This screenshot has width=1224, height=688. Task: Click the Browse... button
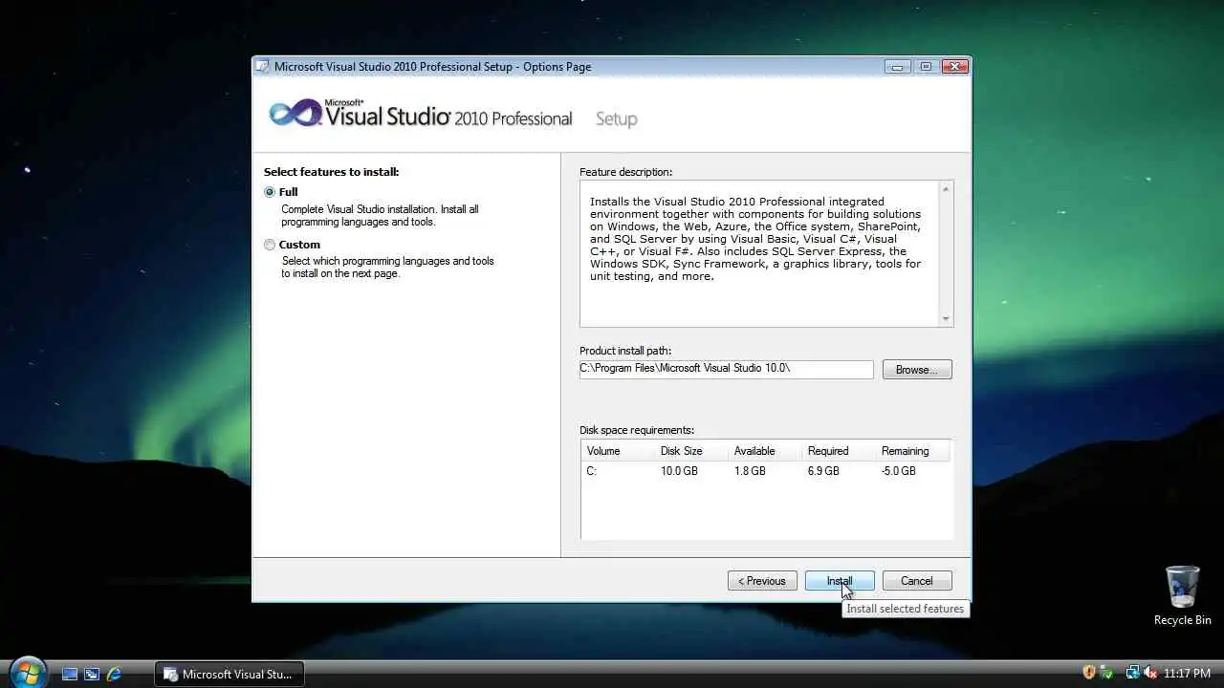[917, 370]
